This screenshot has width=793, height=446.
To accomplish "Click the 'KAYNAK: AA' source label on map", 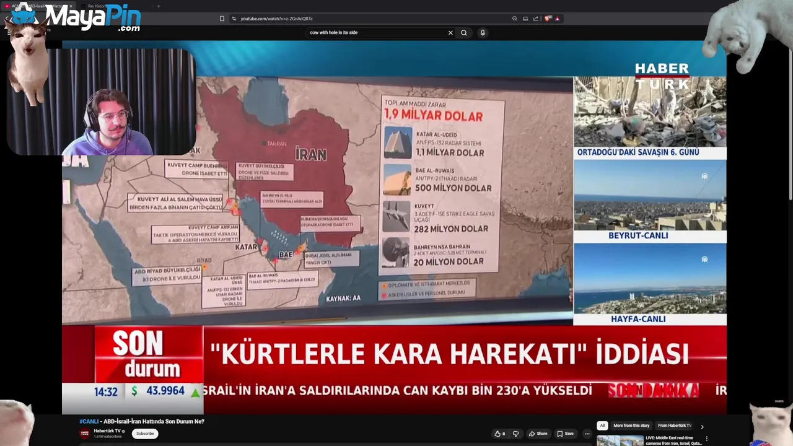I will (343, 299).
